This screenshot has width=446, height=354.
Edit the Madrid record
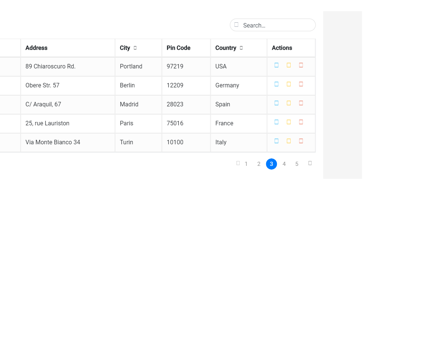[x=288, y=103]
